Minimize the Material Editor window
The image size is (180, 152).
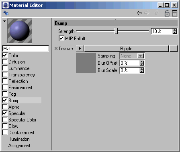coord(160,5)
